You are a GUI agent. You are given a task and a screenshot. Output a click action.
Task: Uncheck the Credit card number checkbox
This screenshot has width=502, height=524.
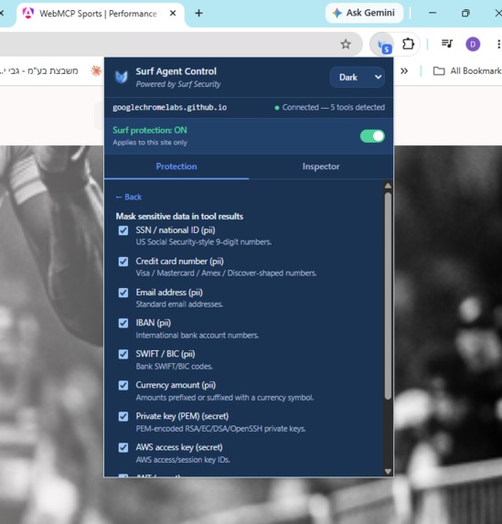123,262
